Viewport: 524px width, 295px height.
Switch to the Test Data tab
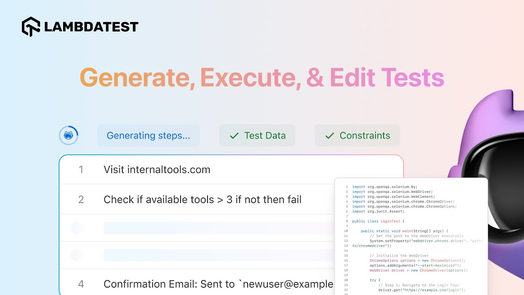[x=257, y=136]
